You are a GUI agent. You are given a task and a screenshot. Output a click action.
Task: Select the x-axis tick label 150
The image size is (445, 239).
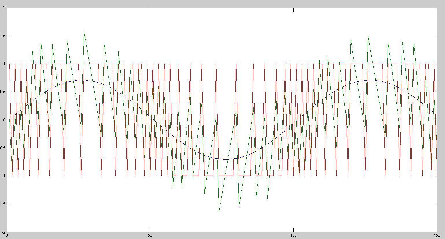(x=437, y=236)
